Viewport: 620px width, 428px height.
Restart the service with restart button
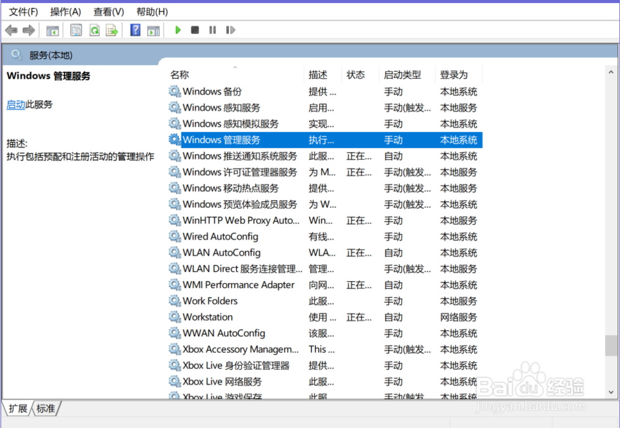pyautogui.click(x=231, y=30)
